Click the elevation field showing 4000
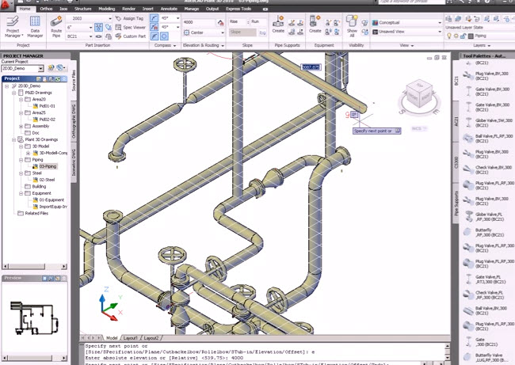The image size is (515, 365). 199,22
